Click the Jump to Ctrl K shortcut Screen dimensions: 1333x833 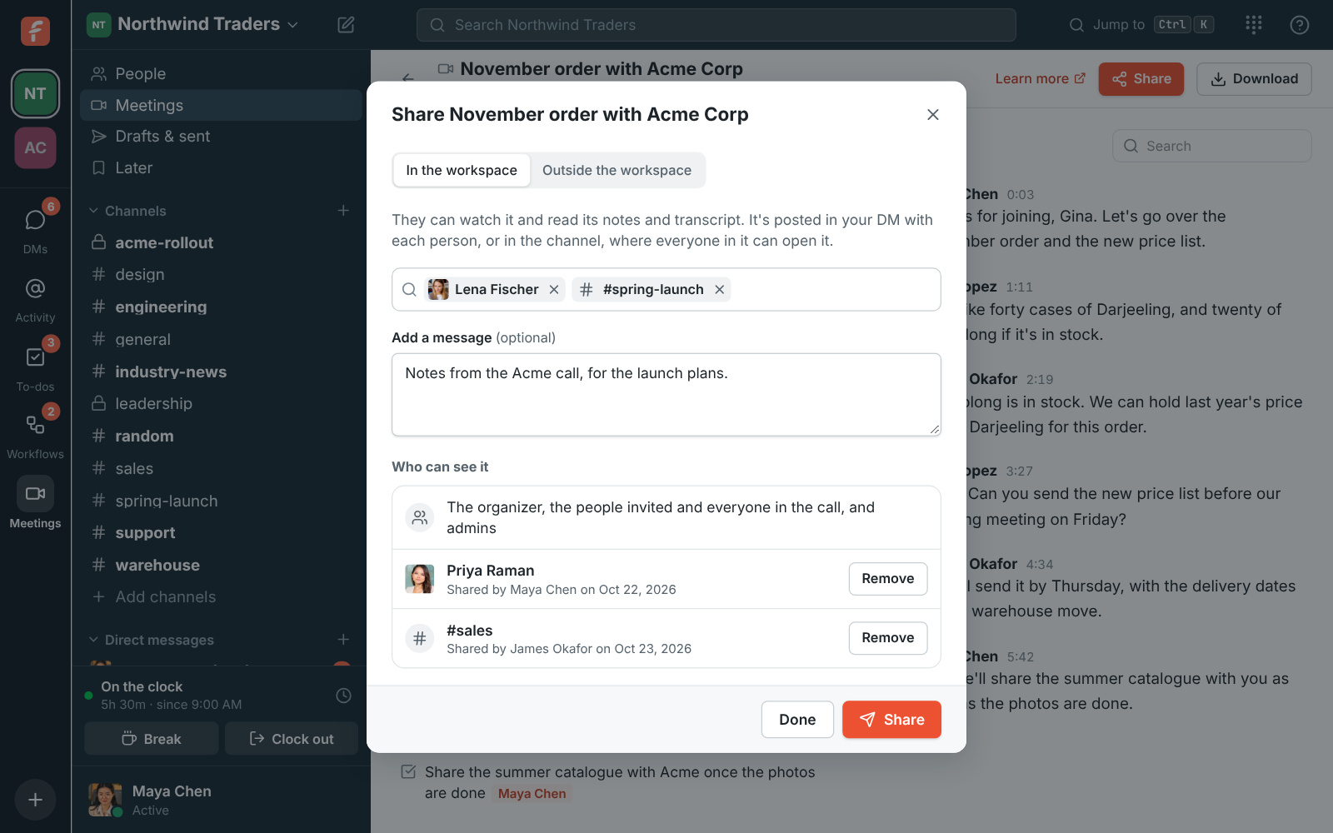[1141, 25]
